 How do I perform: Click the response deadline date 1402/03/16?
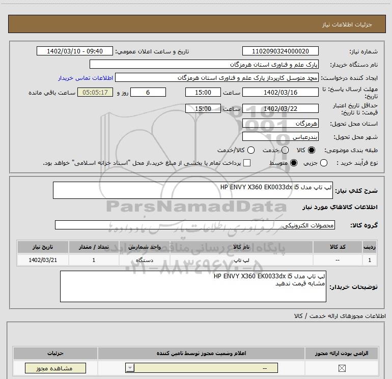point(280,92)
